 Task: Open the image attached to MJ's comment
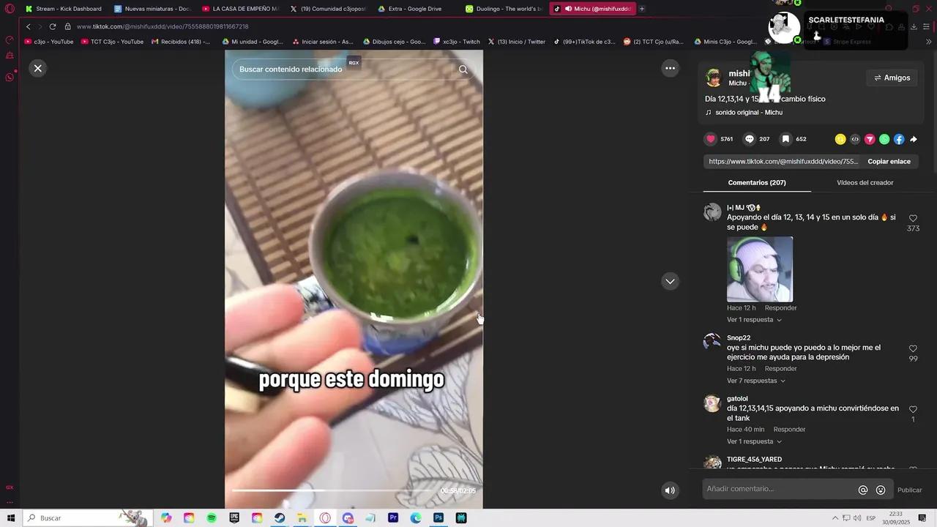(x=760, y=269)
